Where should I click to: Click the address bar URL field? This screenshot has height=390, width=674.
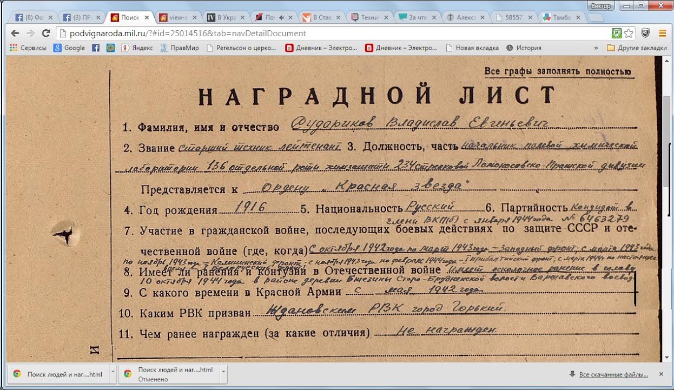325,33
